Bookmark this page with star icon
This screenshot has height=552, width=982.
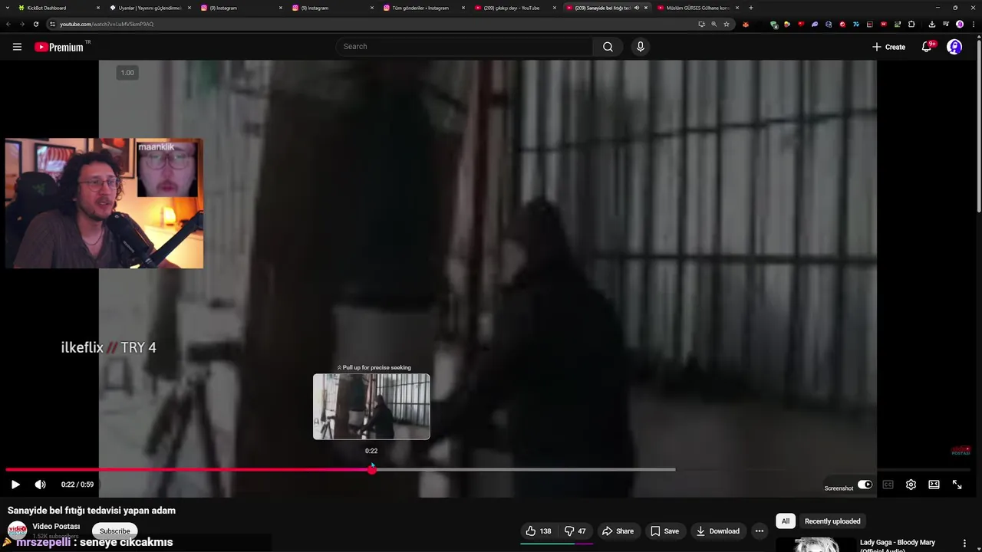coord(727,24)
